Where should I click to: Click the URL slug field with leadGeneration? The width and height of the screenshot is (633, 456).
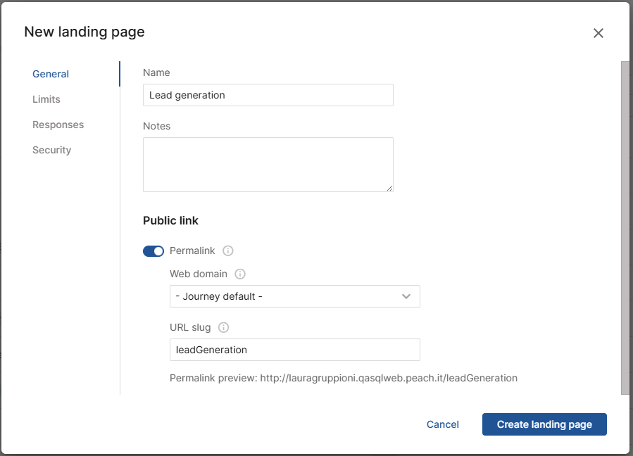[x=294, y=350]
